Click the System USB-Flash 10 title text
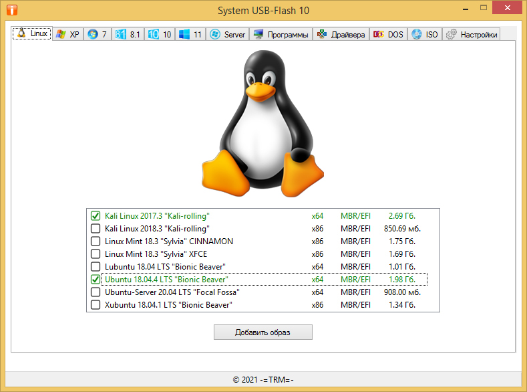 point(263,11)
